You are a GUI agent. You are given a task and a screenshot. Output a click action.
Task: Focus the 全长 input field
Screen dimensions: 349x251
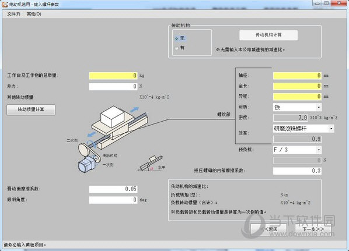[297, 86]
